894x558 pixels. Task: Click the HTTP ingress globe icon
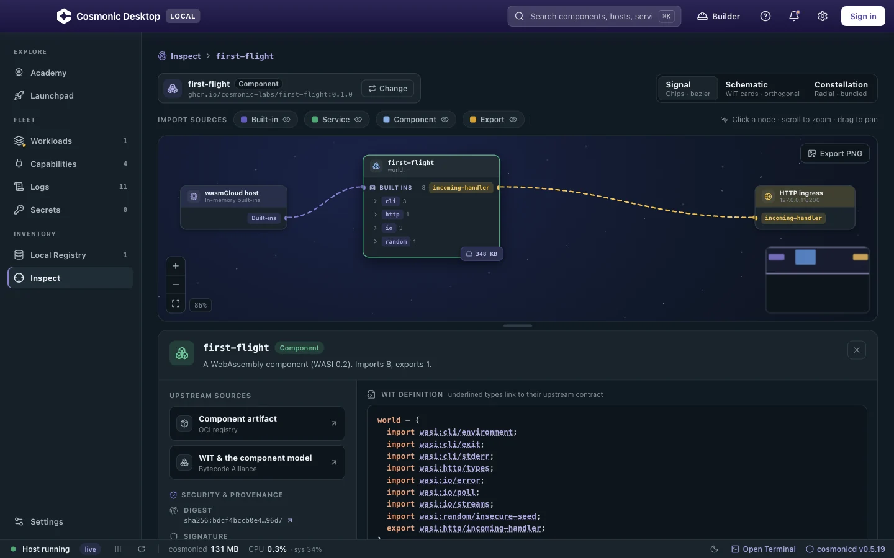pos(768,197)
